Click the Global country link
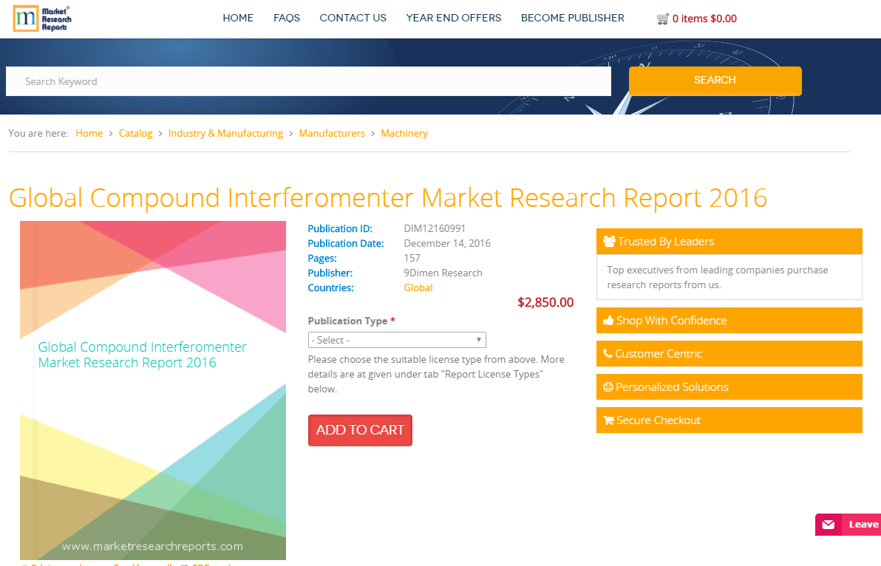Screen dimensions: 881x566 (418, 287)
